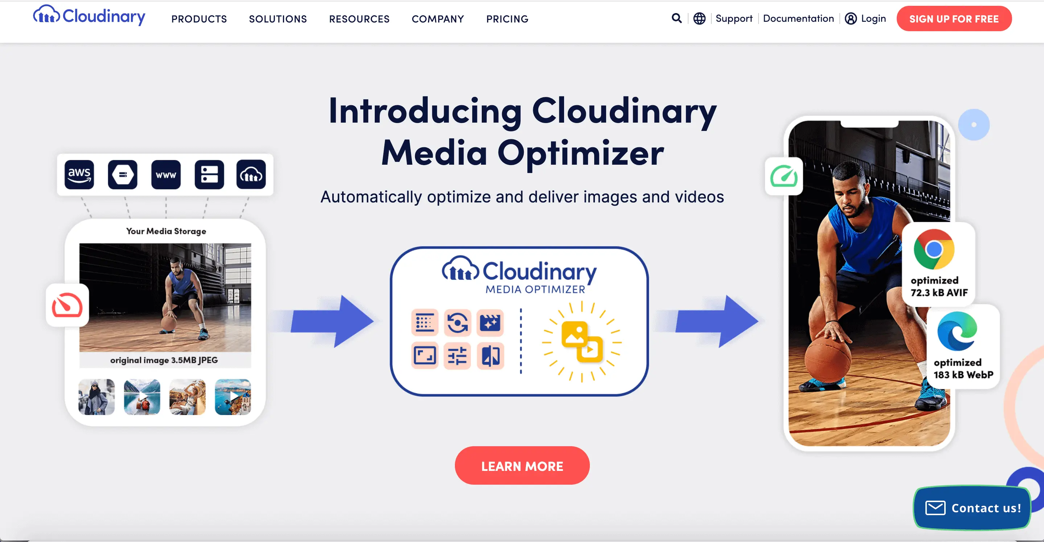Expand the Solutions dropdown menu

click(278, 19)
